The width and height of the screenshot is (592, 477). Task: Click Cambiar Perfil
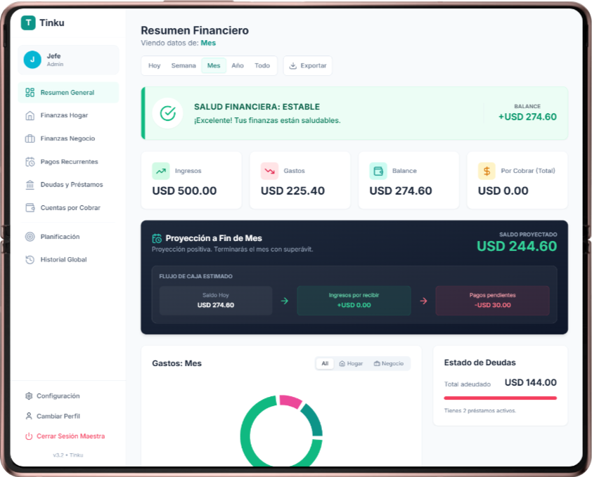coord(68,416)
